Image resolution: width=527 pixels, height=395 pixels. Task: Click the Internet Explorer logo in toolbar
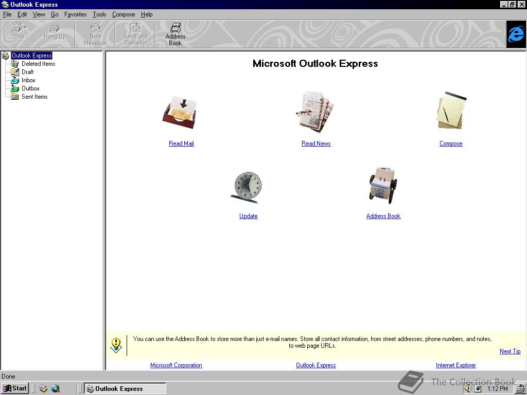(516, 34)
